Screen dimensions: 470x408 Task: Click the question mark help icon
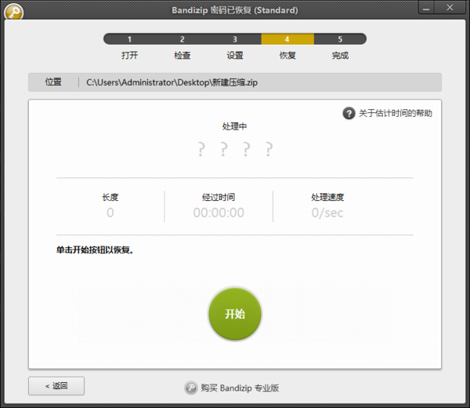click(x=349, y=113)
